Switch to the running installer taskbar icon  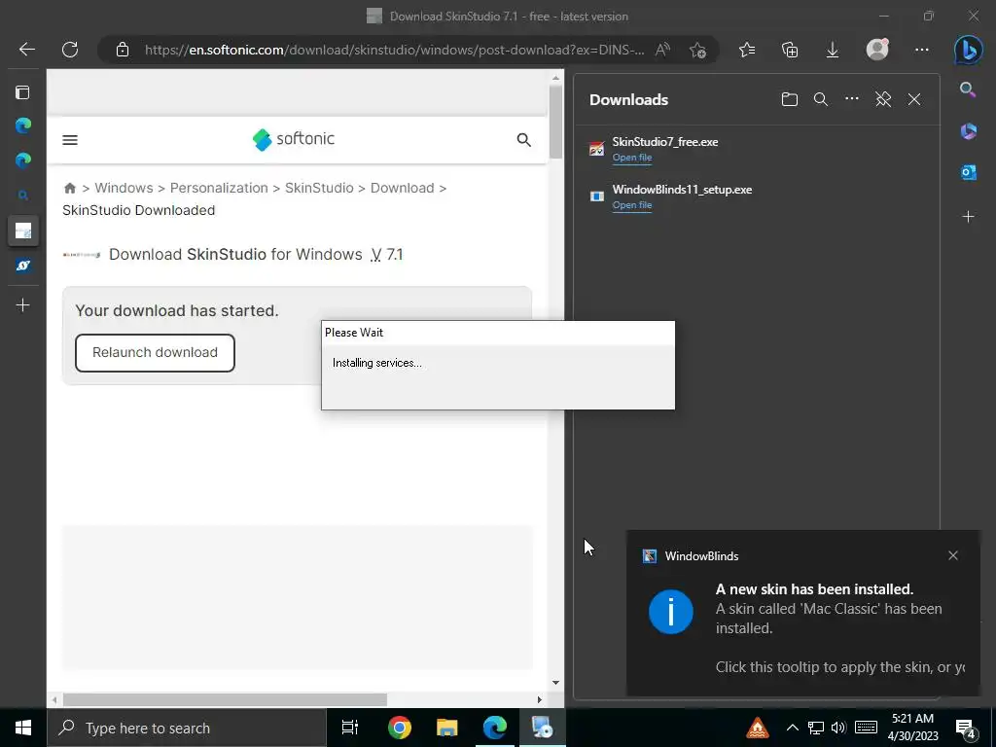click(x=543, y=728)
